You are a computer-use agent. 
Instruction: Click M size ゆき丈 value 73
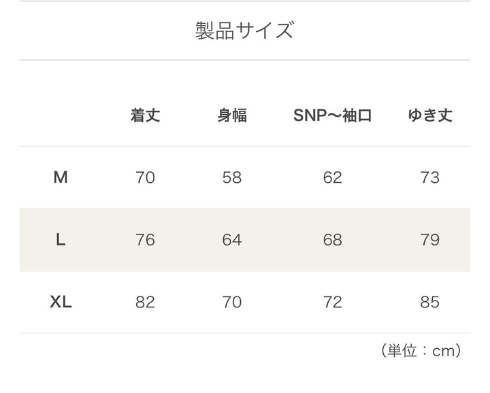point(430,177)
